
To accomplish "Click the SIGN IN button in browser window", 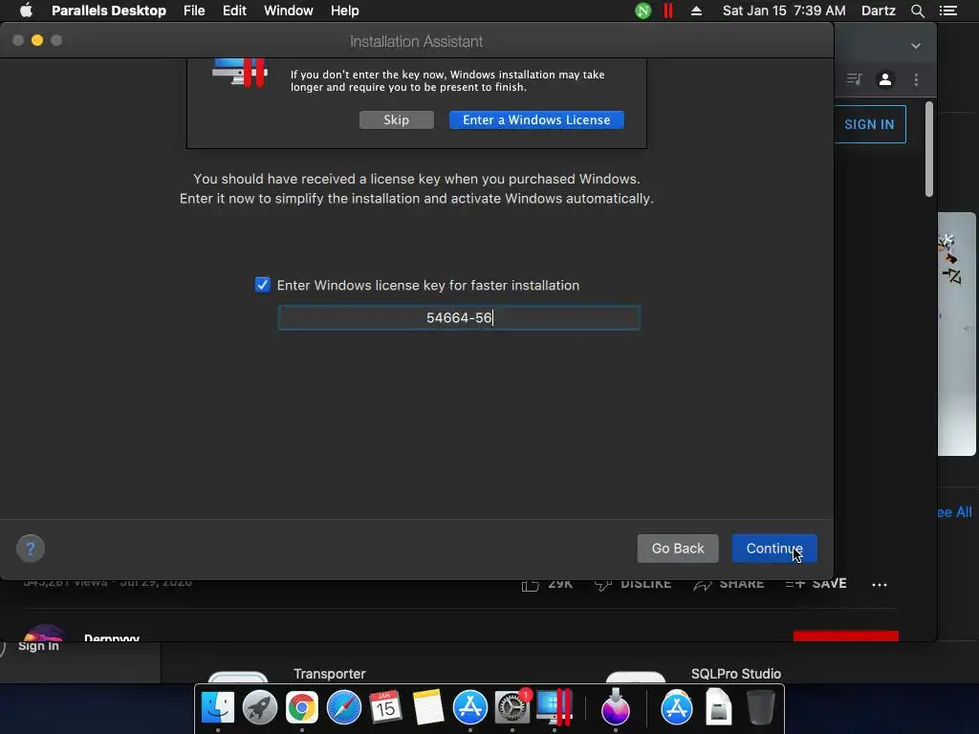I will [x=869, y=124].
